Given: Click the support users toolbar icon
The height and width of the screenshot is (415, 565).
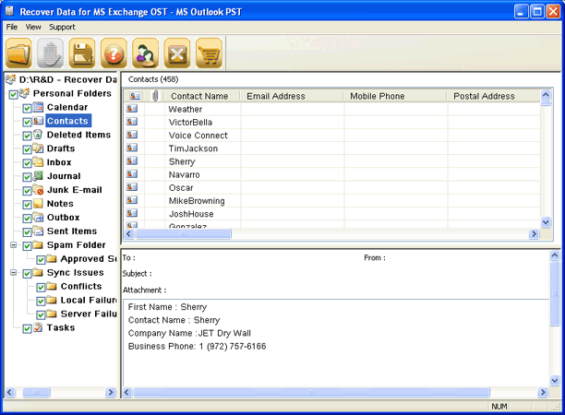Looking at the screenshot, I should (x=145, y=53).
